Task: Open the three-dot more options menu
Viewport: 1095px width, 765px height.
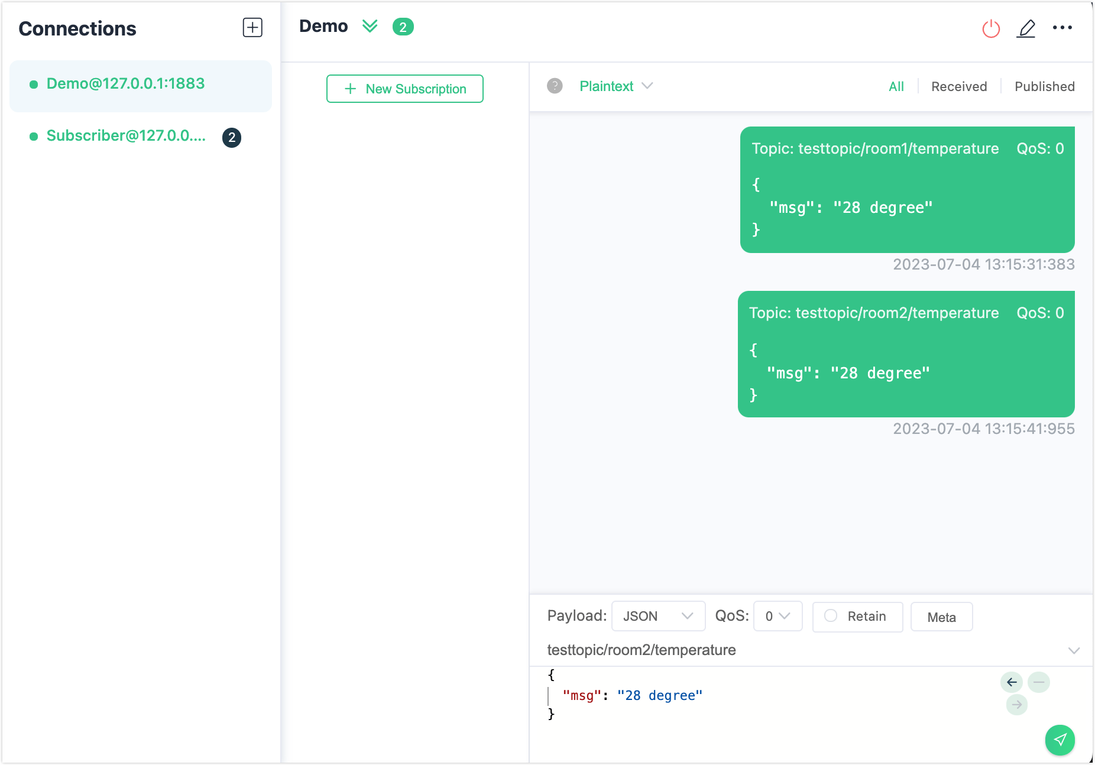Action: [1062, 28]
